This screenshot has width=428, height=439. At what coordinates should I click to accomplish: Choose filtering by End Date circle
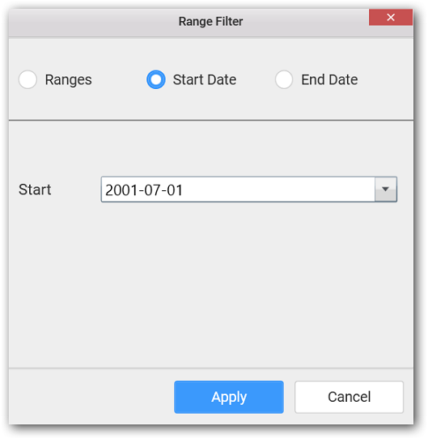[284, 79]
